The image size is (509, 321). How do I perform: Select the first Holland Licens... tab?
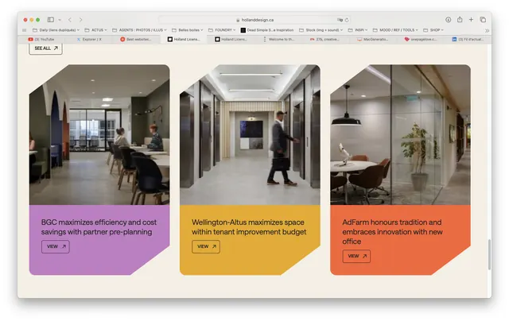point(184,39)
